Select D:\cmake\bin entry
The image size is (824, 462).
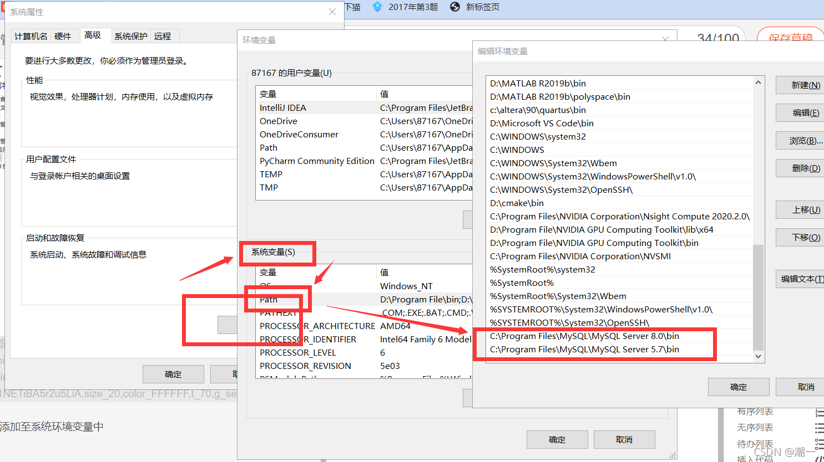(619, 203)
